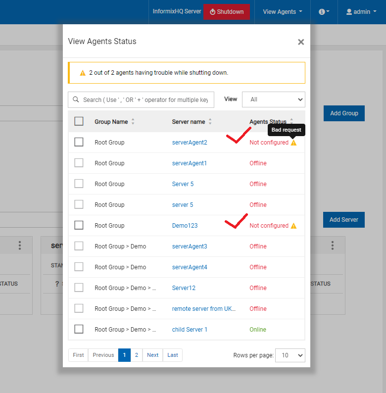Check the 'Server 5' capitalized row checkbox
The width and height of the screenshot is (386, 393).
click(x=79, y=184)
